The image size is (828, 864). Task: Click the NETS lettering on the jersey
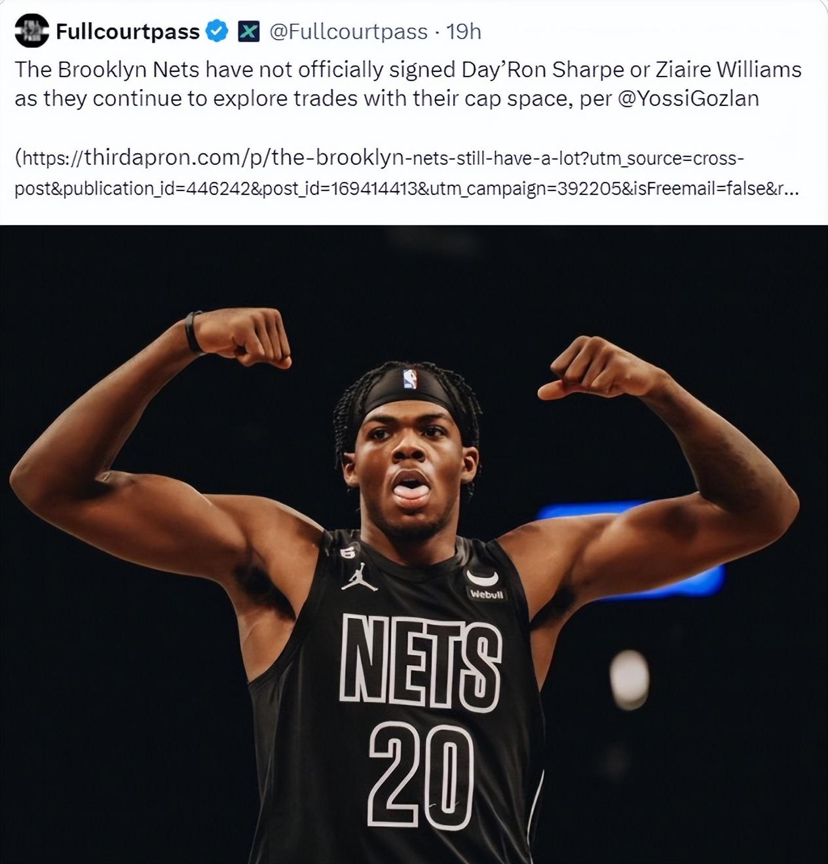pyautogui.click(x=421, y=662)
